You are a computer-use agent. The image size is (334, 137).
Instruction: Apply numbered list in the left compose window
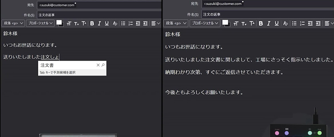[x=131, y=23]
